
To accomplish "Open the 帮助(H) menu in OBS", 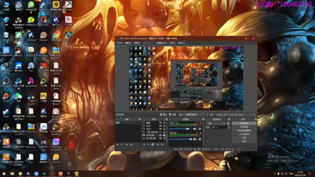I will 182,43.
